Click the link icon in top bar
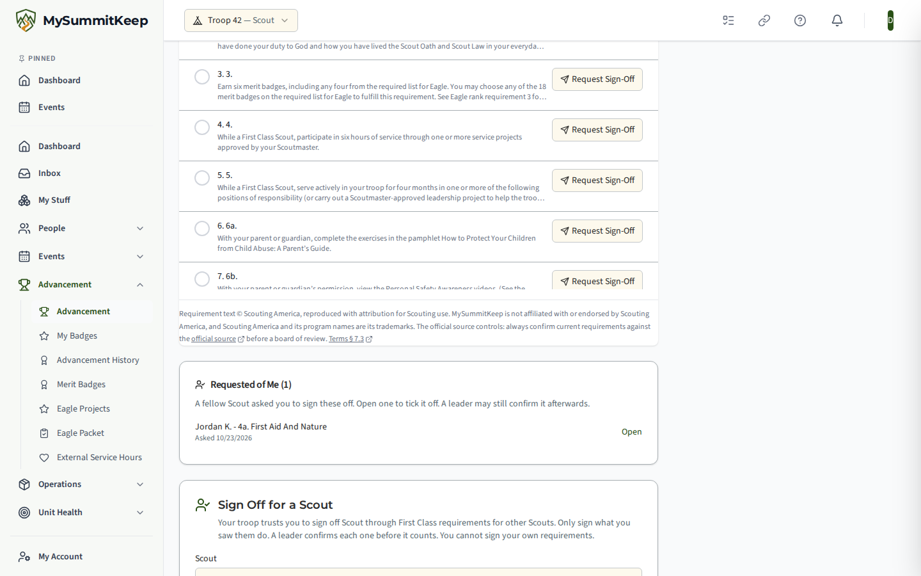 (764, 20)
